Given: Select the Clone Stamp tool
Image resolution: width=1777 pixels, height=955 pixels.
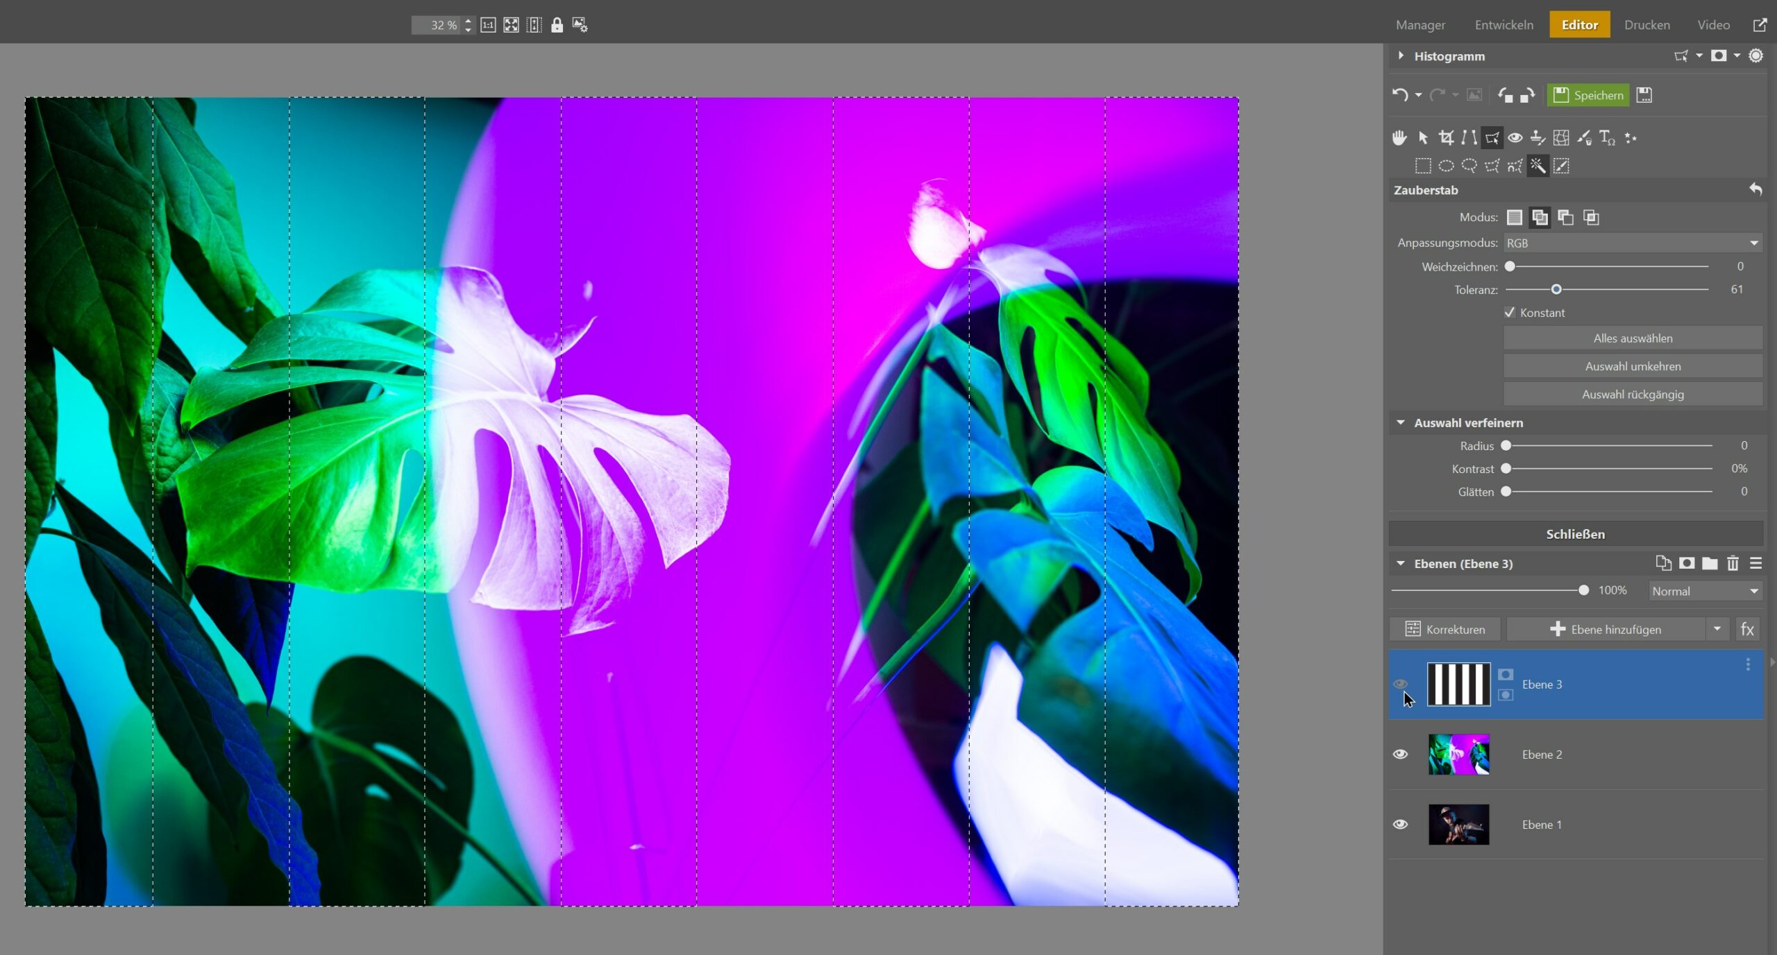Looking at the screenshot, I should (x=1538, y=138).
